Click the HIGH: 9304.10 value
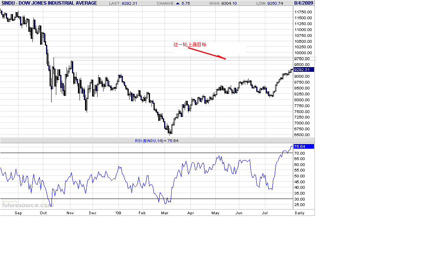This screenshot has width=422, height=270. click(223, 4)
